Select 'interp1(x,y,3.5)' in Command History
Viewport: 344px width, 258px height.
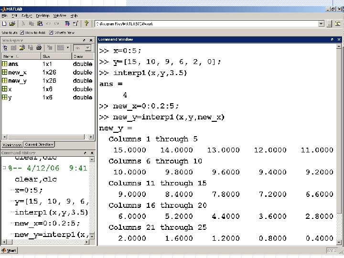pos(51,212)
